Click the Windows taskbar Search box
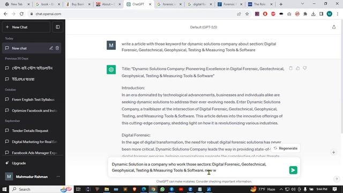Screen dimensions: 343x193 tap(42, 189)
